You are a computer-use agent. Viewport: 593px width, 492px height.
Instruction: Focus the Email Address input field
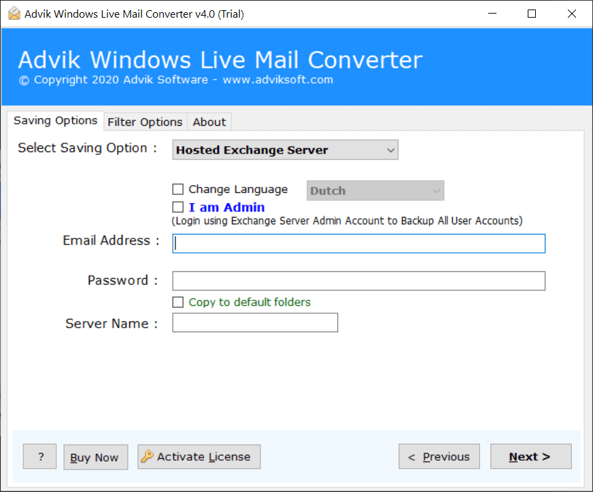coord(358,243)
